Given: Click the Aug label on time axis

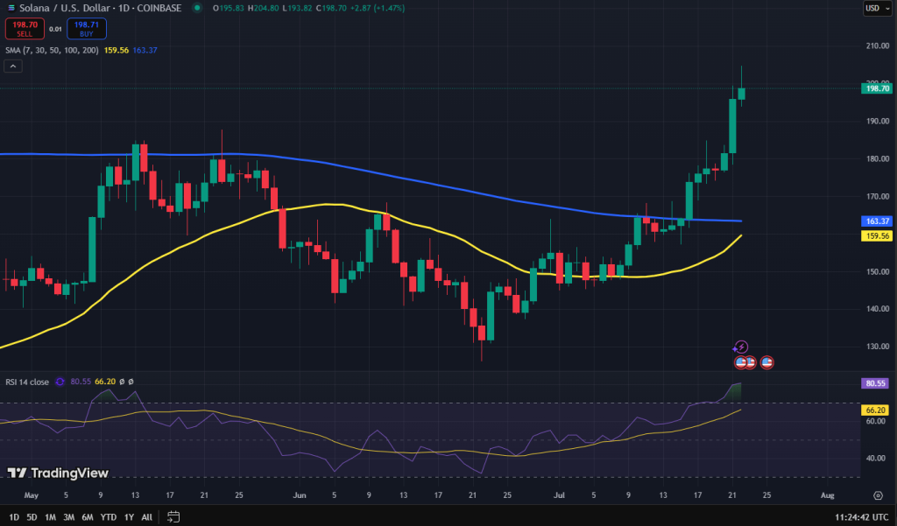Looking at the screenshot, I should (827, 495).
